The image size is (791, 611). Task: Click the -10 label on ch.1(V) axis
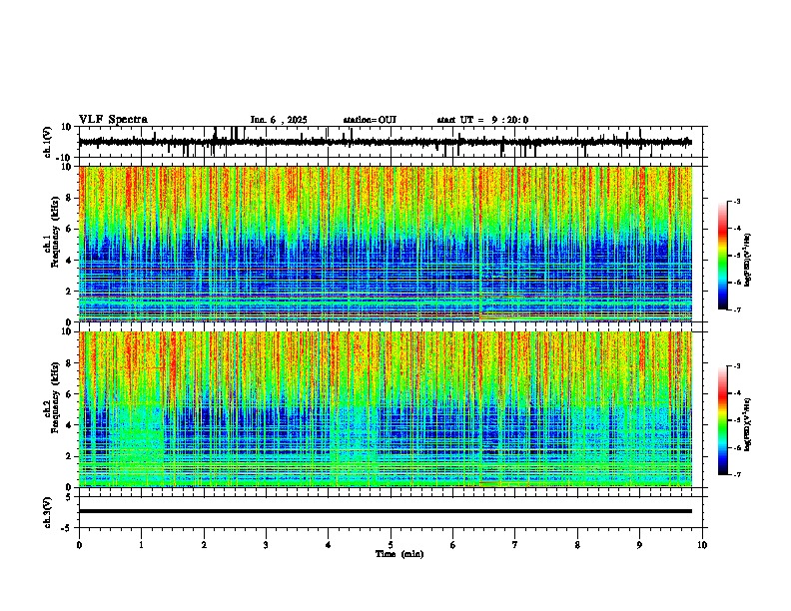pos(65,158)
